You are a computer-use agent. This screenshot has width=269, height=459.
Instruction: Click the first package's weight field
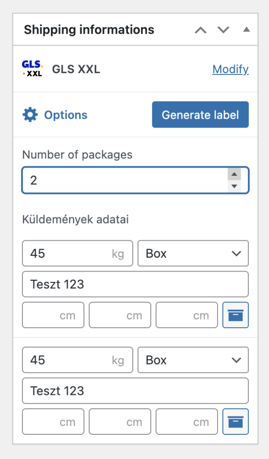point(67,253)
